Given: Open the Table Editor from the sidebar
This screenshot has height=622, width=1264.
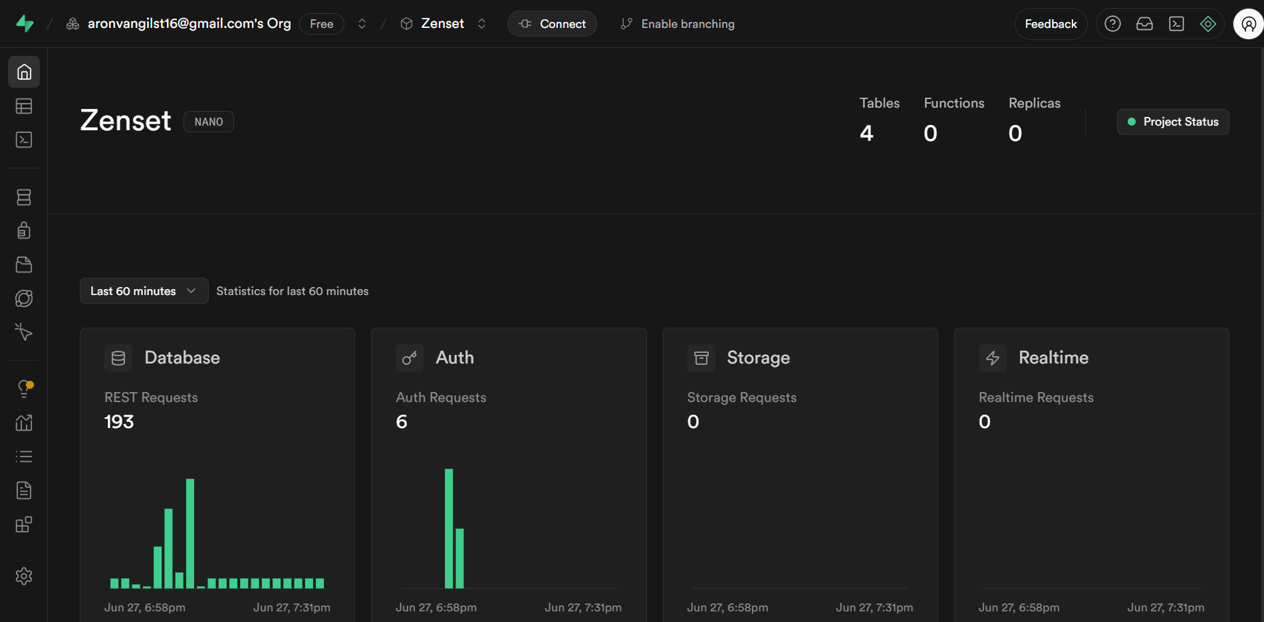Looking at the screenshot, I should 24,106.
